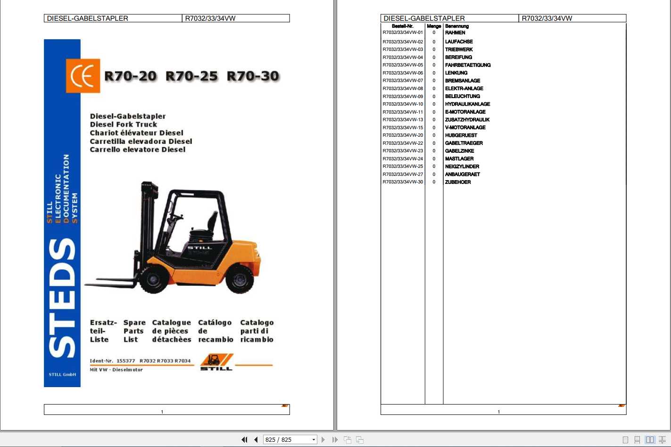Click the forklift truck image on cover
671x447 pixels.
[x=173, y=237]
